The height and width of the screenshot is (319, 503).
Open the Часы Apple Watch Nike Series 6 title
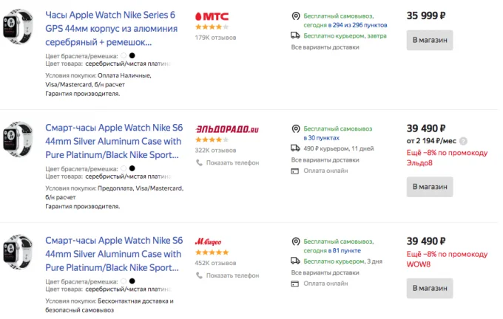(x=111, y=29)
